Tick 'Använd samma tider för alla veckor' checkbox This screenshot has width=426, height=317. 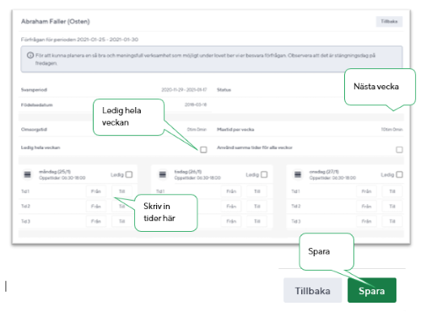[x=399, y=149]
